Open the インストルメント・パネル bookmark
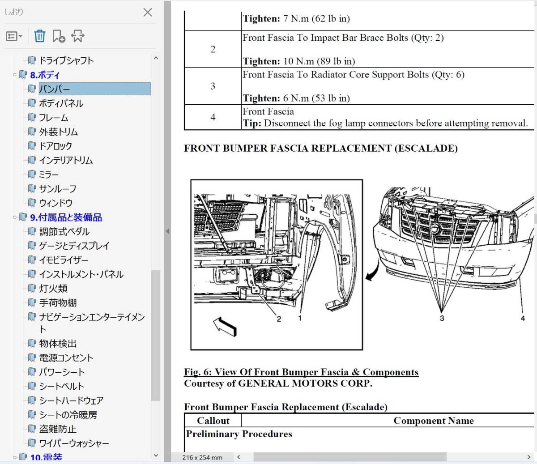The height and width of the screenshot is (464, 537). 81,274
